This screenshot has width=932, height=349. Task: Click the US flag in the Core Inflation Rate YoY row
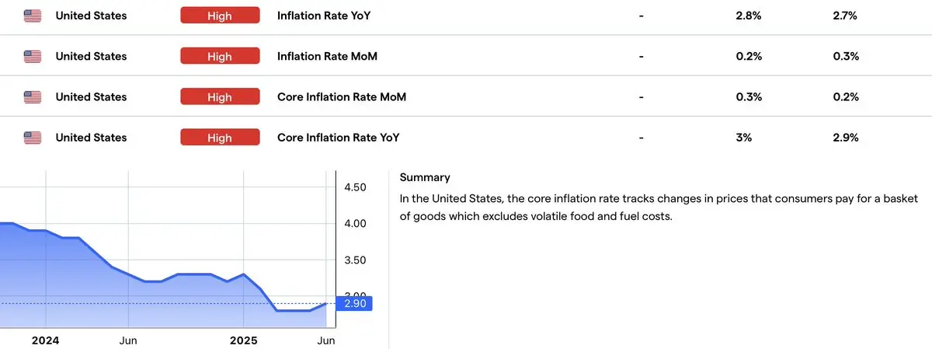(x=33, y=138)
